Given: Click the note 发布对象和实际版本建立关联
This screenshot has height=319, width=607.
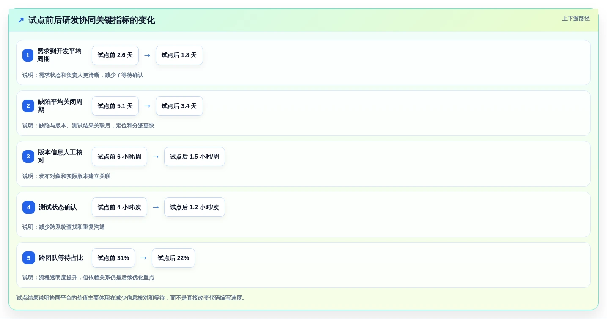Looking at the screenshot, I should click(66, 176).
